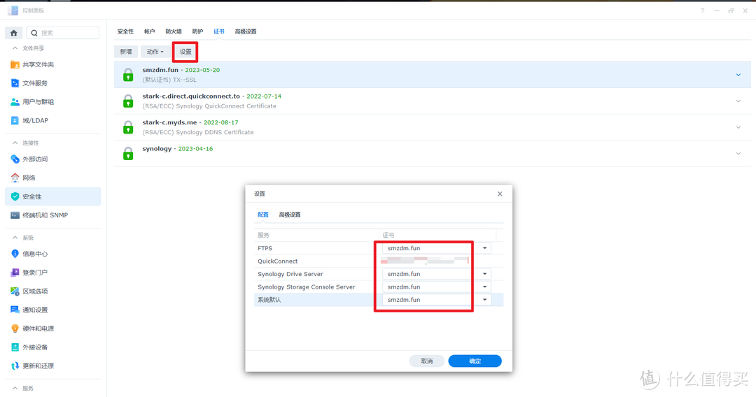Open the 共享文件夹 shared folder icon
This screenshot has width=756, height=397.
pyautogui.click(x=15, y=64)
